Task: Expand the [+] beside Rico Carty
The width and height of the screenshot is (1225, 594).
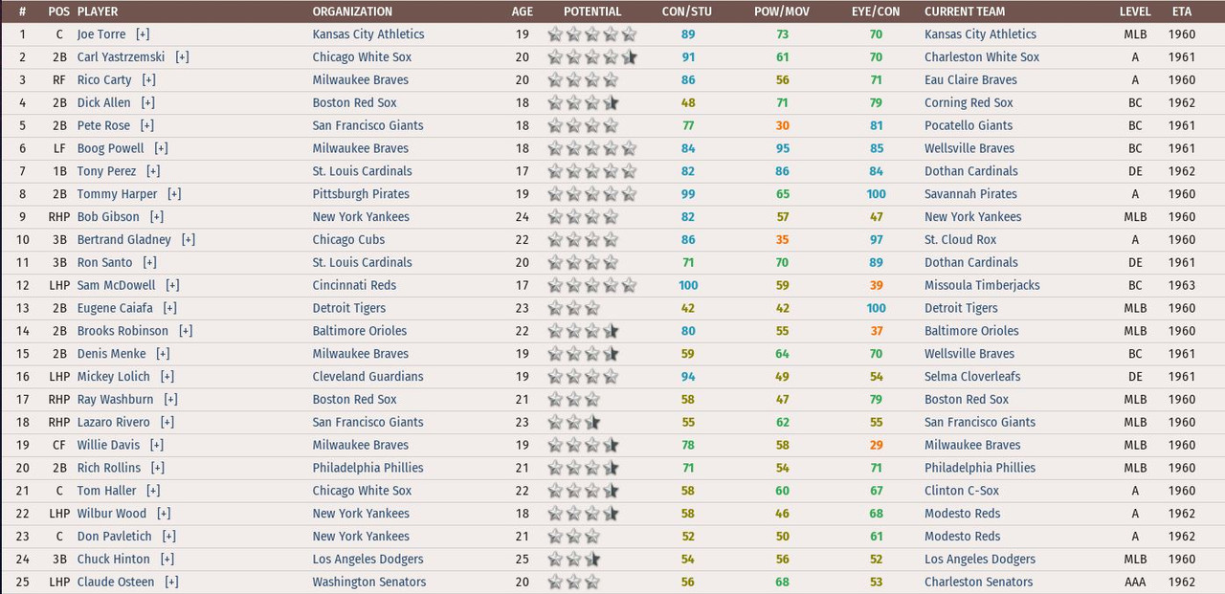Action: coord(148,80)
